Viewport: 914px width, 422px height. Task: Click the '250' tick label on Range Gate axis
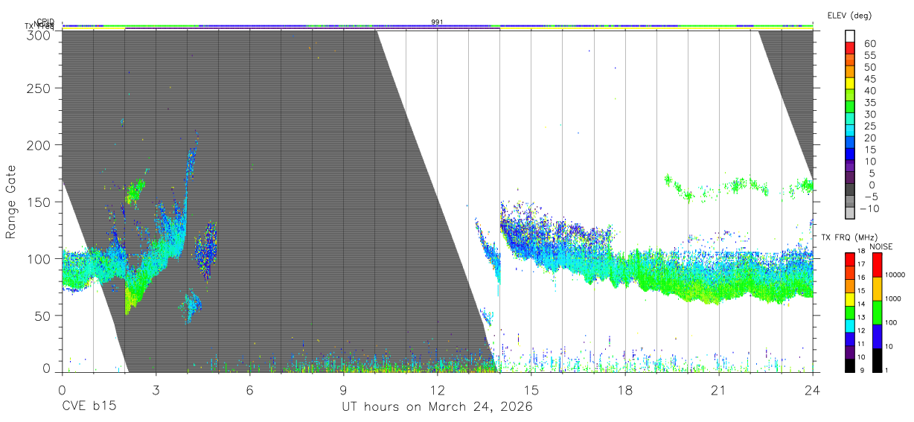[39, 89]
